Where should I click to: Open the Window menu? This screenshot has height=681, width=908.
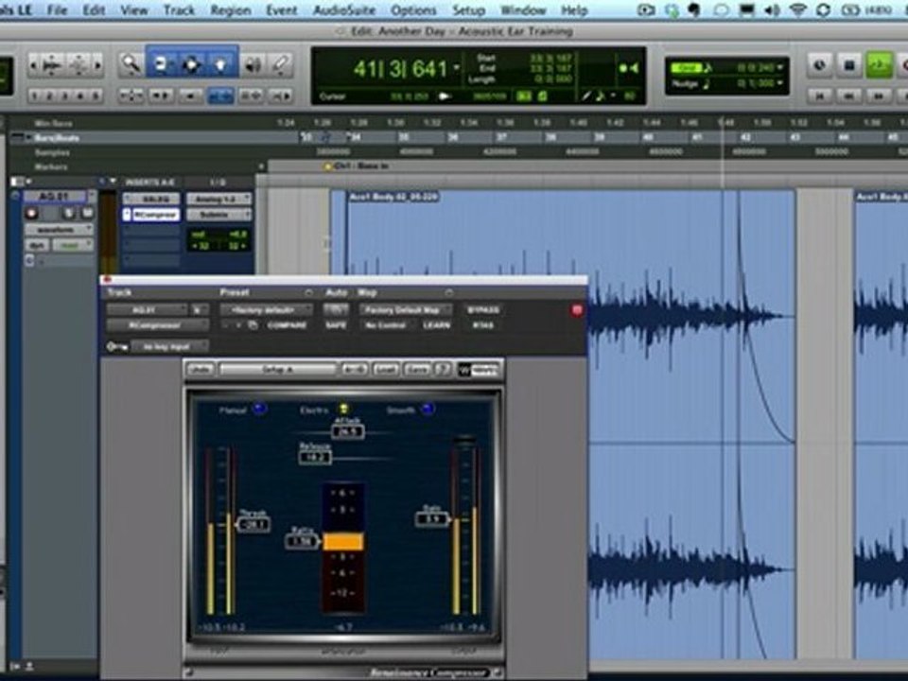point(523,9)
